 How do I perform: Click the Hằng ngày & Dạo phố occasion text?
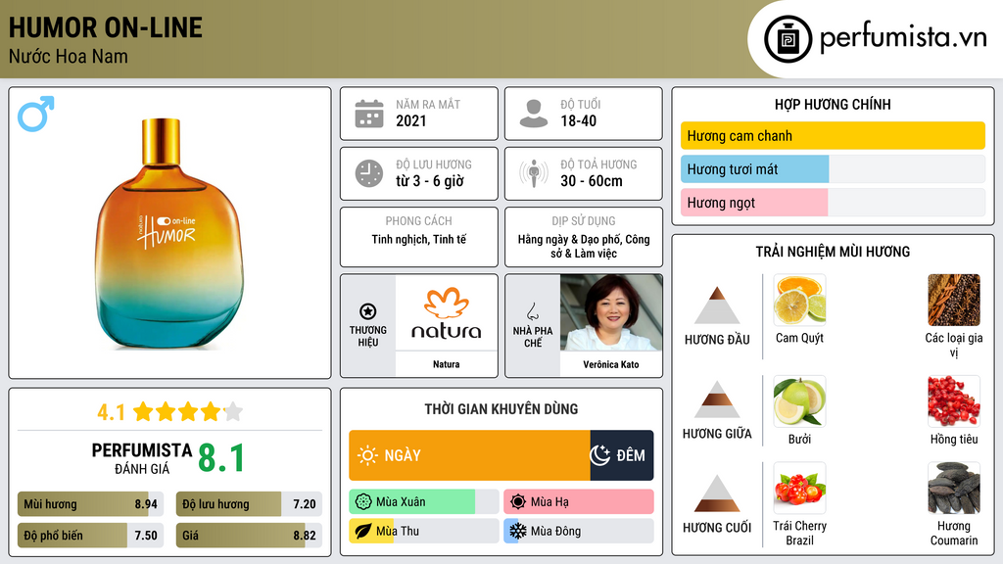tap(584, 246)
